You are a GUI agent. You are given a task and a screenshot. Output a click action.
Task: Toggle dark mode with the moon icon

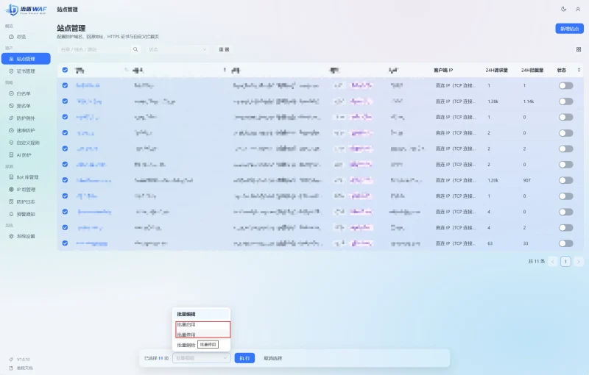click(563, 10)
